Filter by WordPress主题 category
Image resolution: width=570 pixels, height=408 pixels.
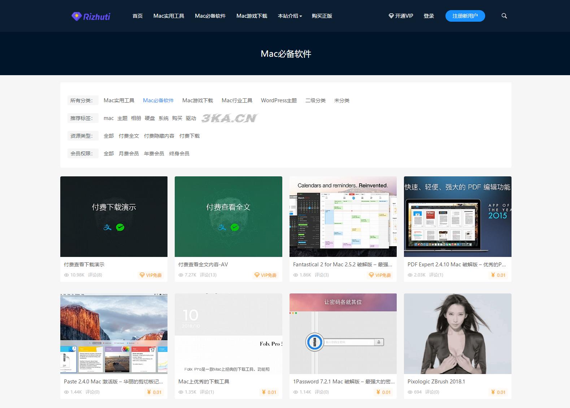click(279, 100)
